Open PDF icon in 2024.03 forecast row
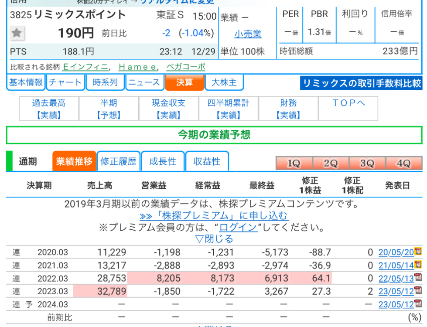 (418, 303)
